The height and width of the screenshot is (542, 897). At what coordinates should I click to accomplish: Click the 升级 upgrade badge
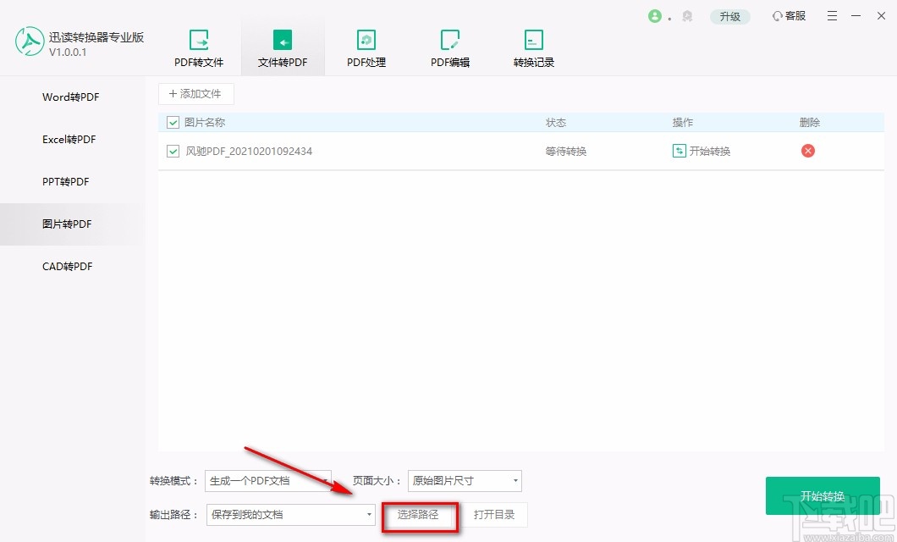(x=729, y=15)
